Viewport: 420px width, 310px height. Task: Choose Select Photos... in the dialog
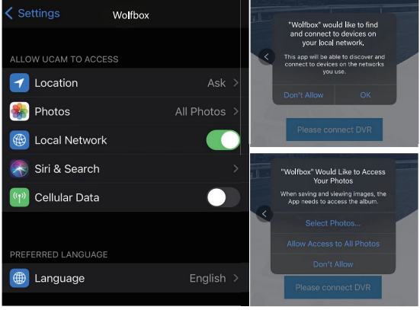pyautogui.click(x=333, y=223)
